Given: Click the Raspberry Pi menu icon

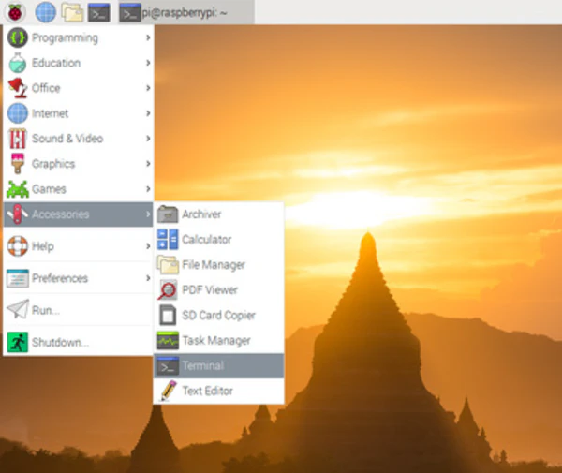Looking at the screenshot, I should coord(15,12).
